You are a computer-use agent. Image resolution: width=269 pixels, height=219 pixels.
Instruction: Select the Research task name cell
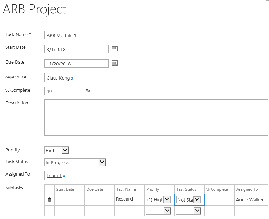[x=129, y=199]
